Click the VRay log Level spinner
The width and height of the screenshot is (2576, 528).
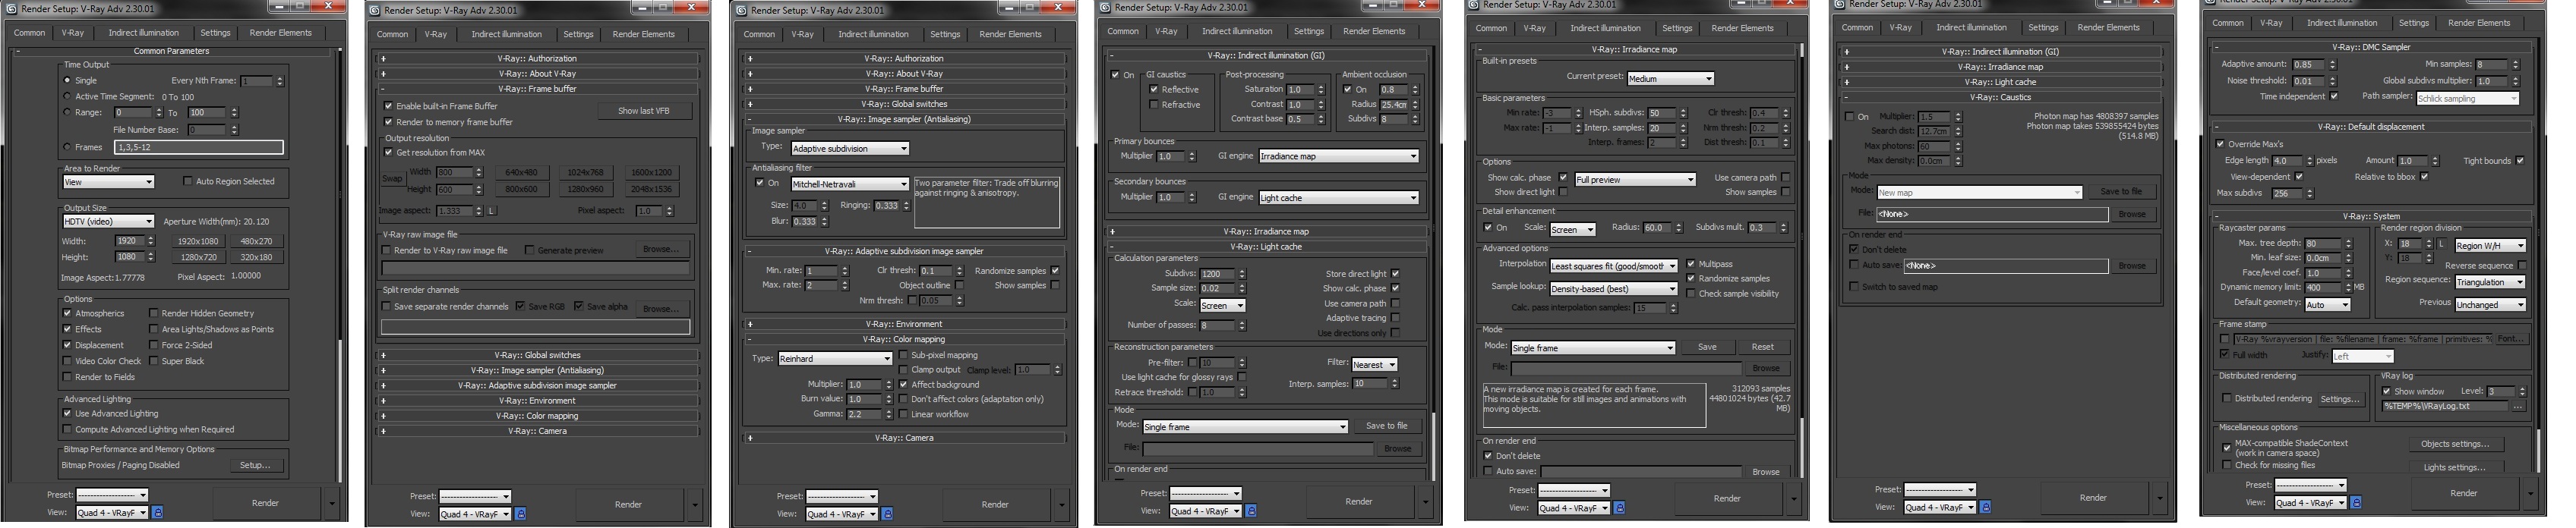[2521, 391]
